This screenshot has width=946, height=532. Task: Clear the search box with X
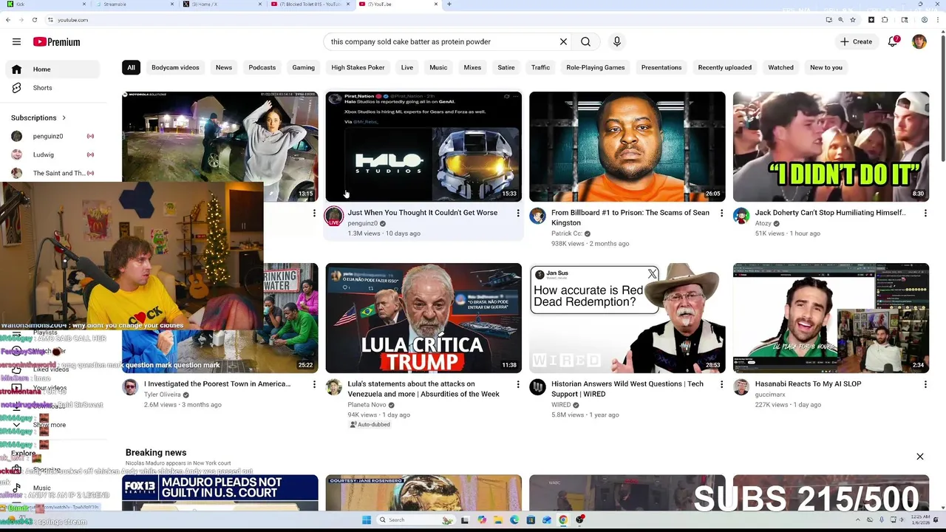(x=563, y=42)
